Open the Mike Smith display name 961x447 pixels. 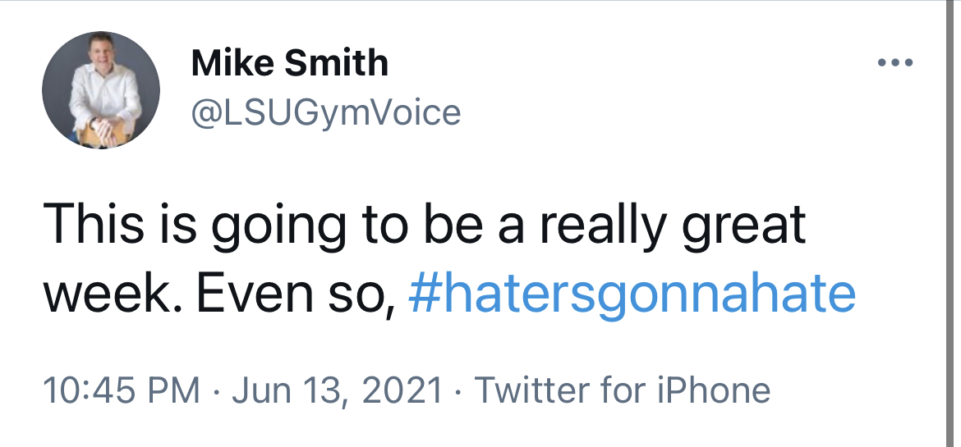click(x=289, y=63)
